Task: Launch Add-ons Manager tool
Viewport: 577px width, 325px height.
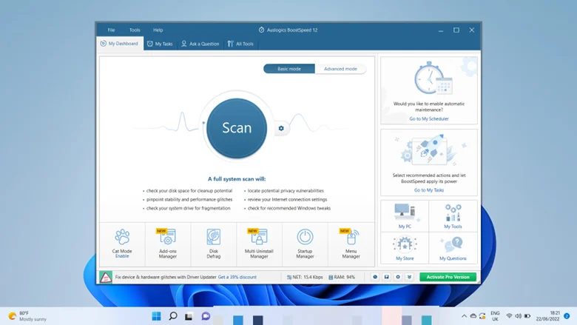Action: pyautogui.click(x=168, y=244)
